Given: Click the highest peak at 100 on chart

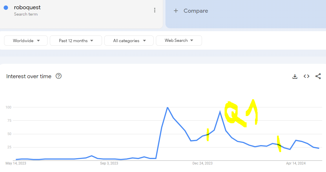Looking at the screenshot, I should click(167, 107).
